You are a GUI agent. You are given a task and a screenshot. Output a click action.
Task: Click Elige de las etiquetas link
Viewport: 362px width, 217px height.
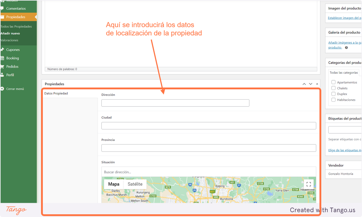[x=345, y=150]
